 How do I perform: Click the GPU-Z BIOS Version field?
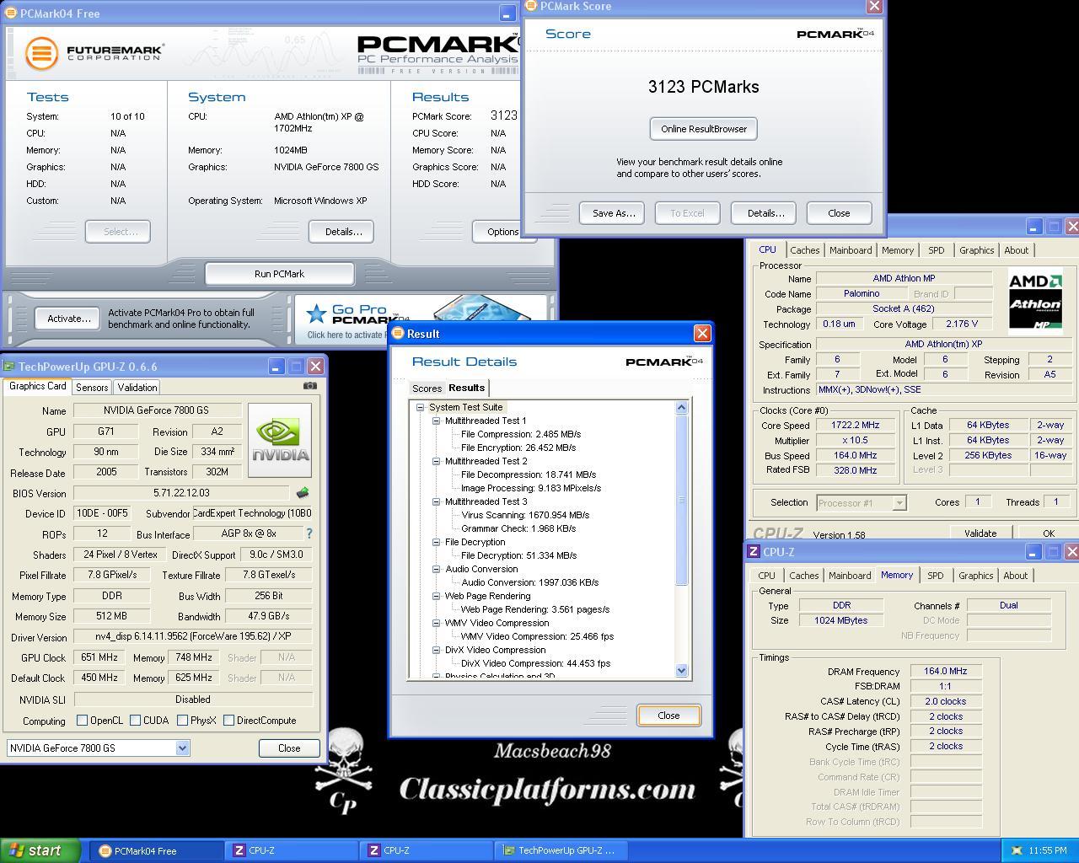(x=182, y=493)
